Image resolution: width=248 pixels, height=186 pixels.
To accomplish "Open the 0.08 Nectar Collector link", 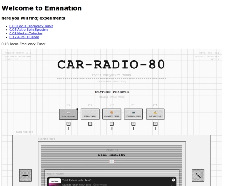I will coord(26,34).
